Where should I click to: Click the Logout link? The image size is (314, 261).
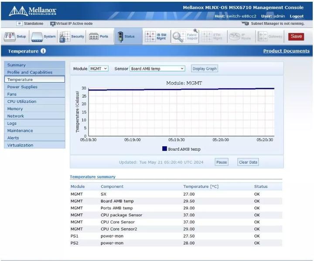click(297, 16)
